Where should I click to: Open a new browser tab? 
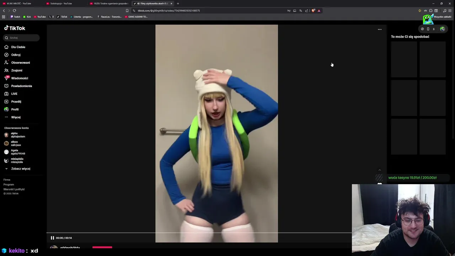pos(178,4)
